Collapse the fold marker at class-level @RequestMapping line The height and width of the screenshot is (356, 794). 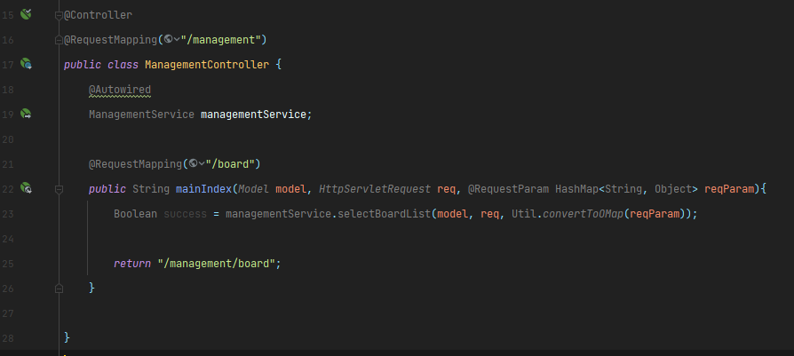pyautogui.click(x=59, y=40)
